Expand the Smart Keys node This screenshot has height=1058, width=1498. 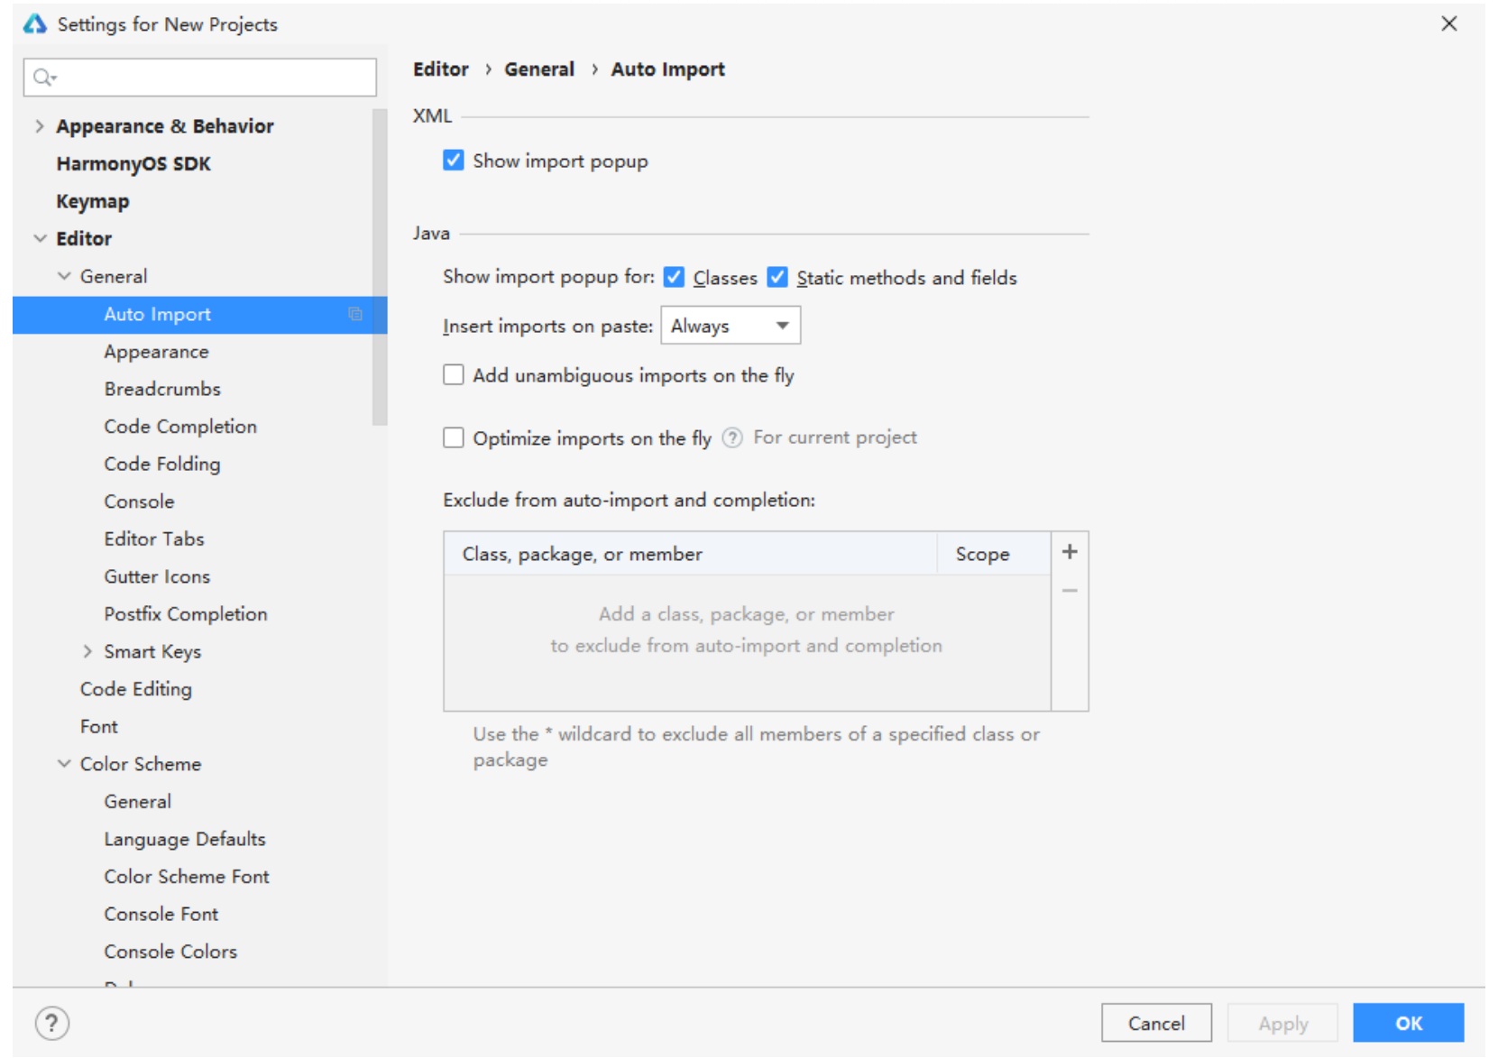point(87,651)
